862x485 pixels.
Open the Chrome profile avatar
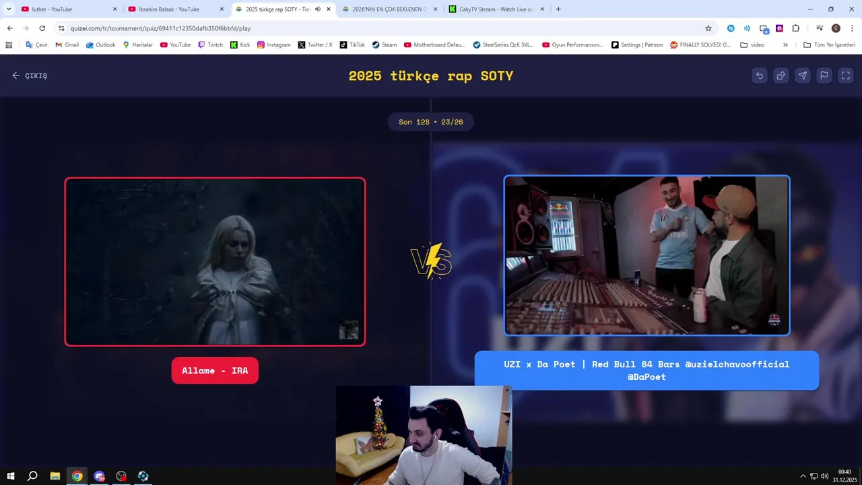pos(836,28)
